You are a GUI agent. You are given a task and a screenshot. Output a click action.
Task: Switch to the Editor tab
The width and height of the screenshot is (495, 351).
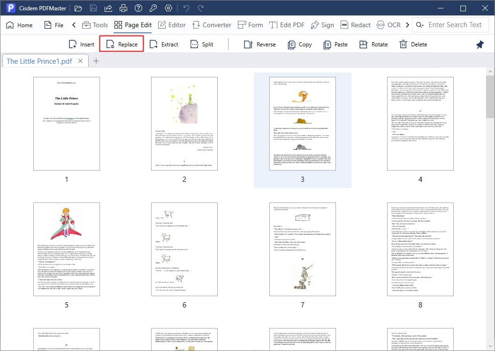coord(172,25)
